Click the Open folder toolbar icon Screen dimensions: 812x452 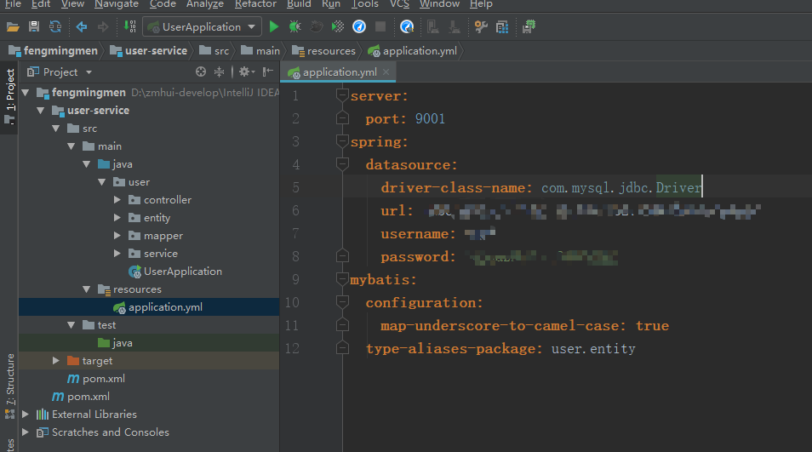pos(13,27)
